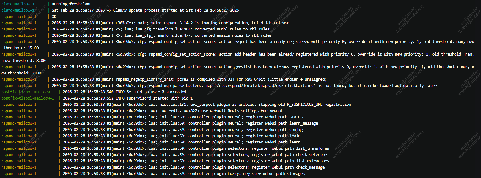The image size is (481, 178).
Task: Click the "action greylist" log entry
Action: (236, 67)
